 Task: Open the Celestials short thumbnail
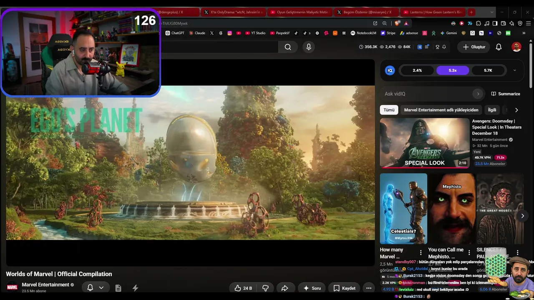tap(403, 209)
